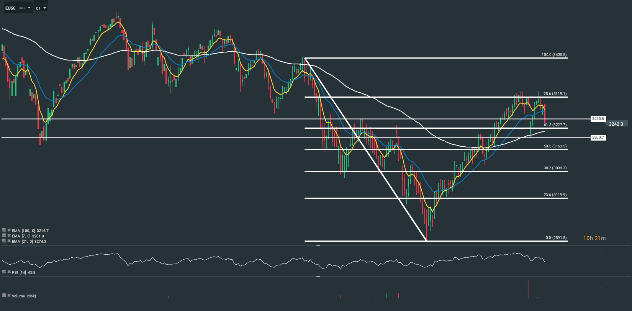Open settings icon for Volume (tick) indicator

(x=4, y=295)
